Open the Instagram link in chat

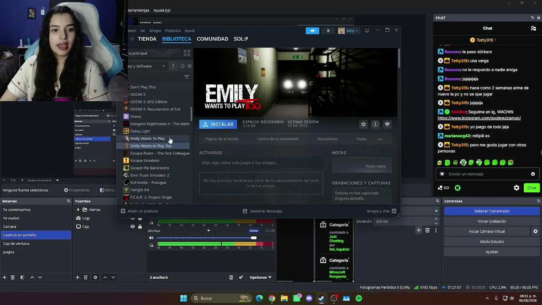479,118
